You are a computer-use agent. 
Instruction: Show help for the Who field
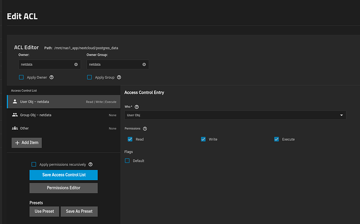tap(136, 107)
